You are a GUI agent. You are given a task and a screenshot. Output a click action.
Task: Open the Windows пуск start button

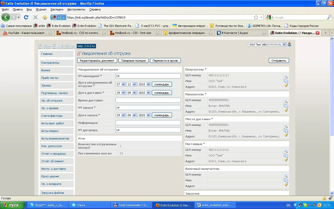pos(13,205)
